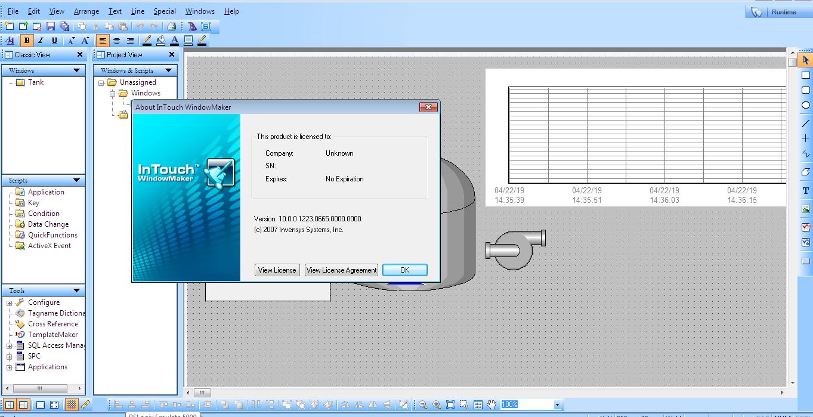Viewport: 813px width, 417px height.
Task: Open the wizard hat Wizards icon
Action: pyautogui.click(x=192, y=26)
